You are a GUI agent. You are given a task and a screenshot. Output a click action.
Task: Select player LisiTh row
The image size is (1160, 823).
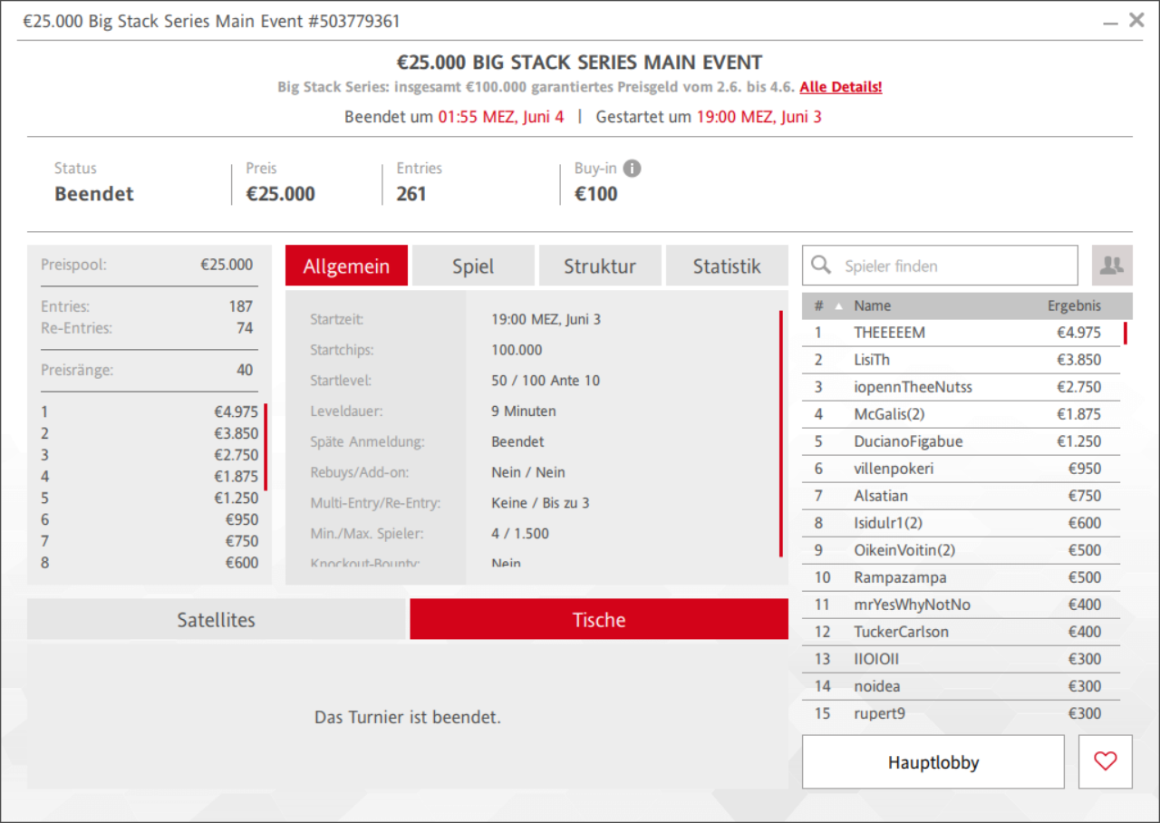point(961,360)
